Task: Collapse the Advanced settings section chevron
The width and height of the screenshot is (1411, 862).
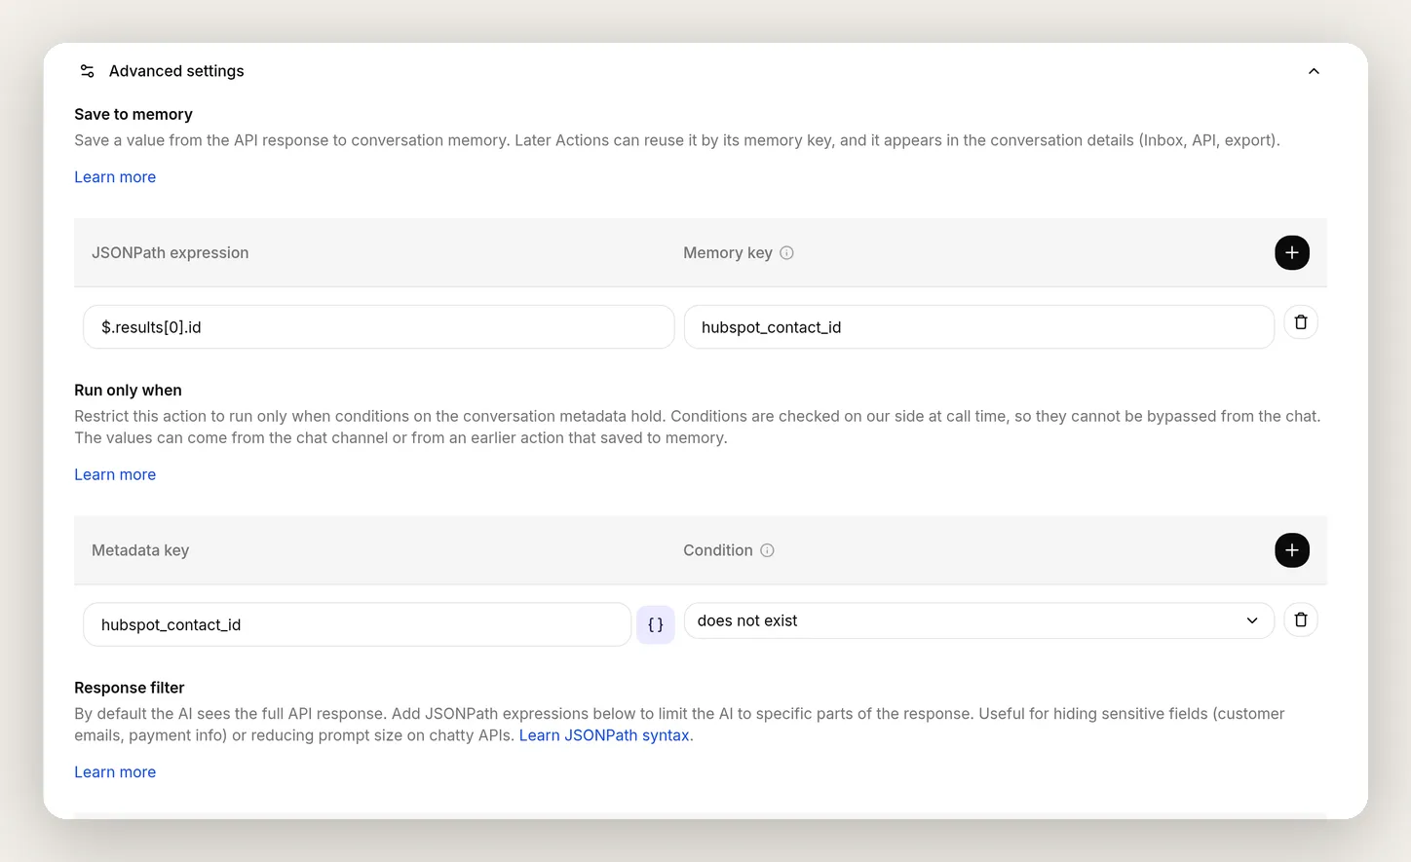Action: click(1314, 71)
